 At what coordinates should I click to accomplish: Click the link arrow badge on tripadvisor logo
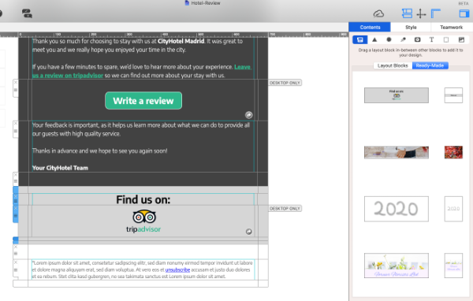pos(249,232)
